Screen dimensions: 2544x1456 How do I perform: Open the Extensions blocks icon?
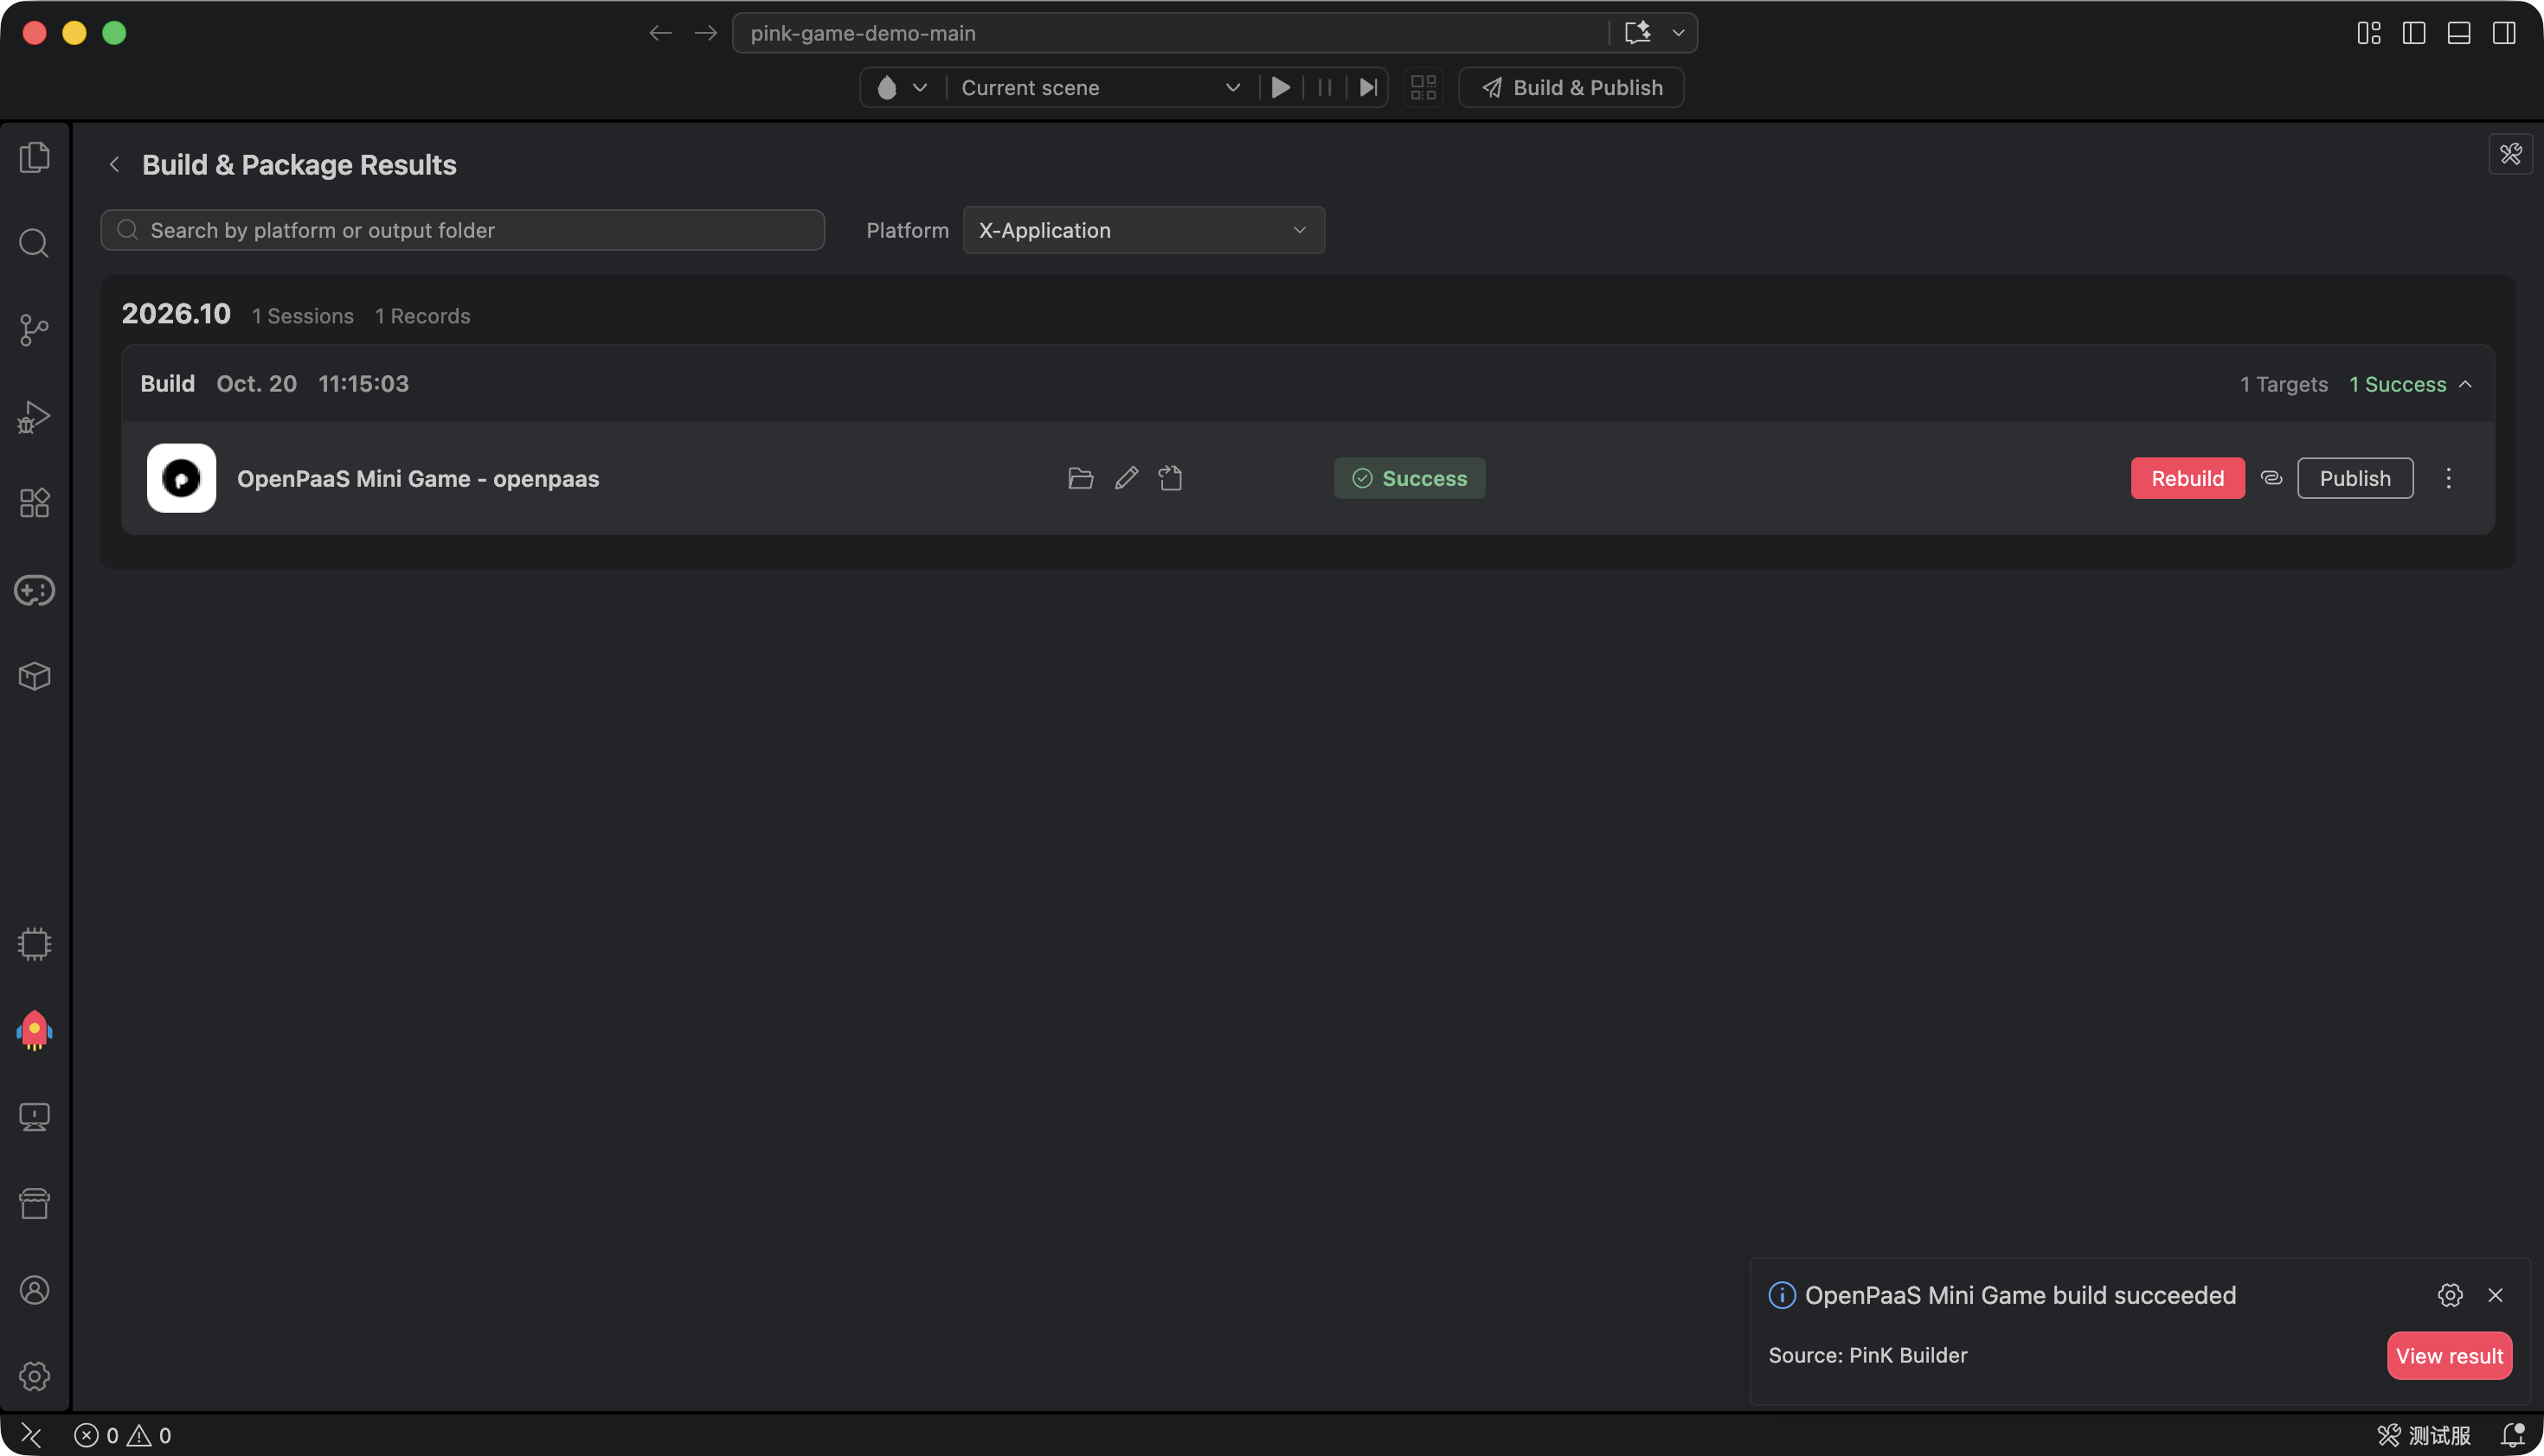pos(34,503)
